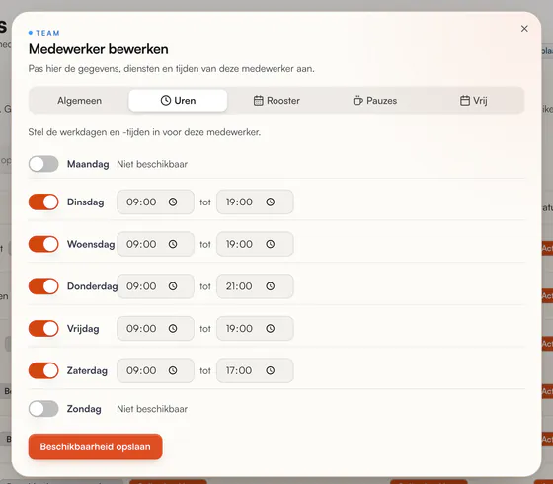
Task: Click the Vrijdag end time field
Action: pos(255,328)
